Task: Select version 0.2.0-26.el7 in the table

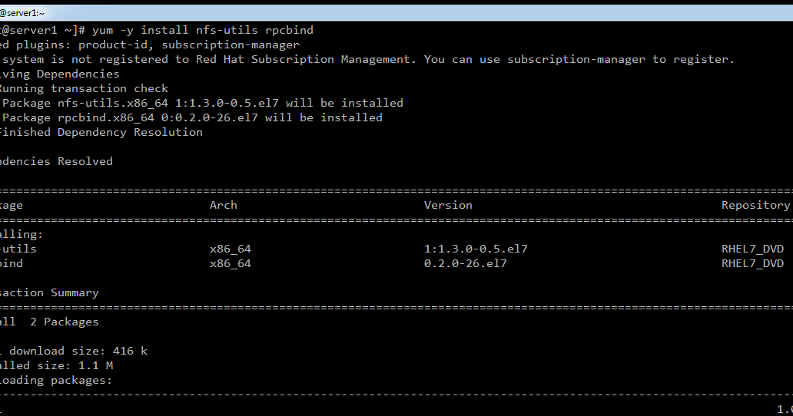Action: coord(465,263)
